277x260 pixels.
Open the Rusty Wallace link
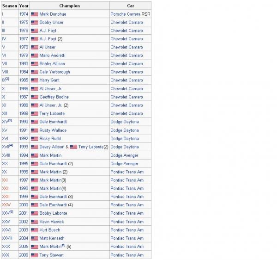tap(53, 130)
